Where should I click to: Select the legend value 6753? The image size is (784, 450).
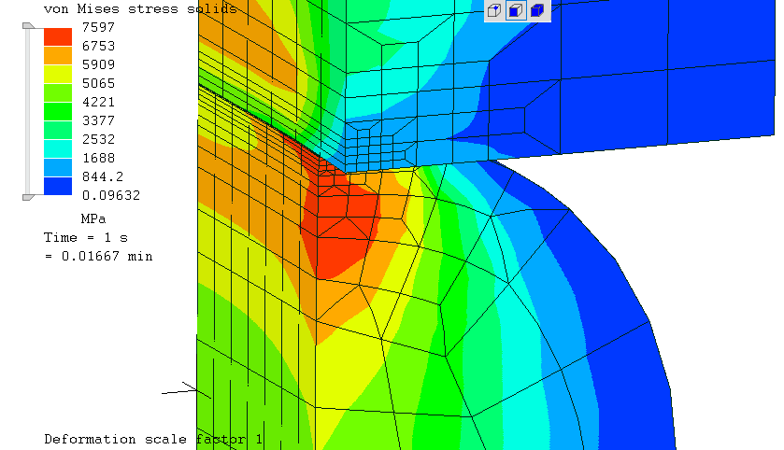click(98, 46)
